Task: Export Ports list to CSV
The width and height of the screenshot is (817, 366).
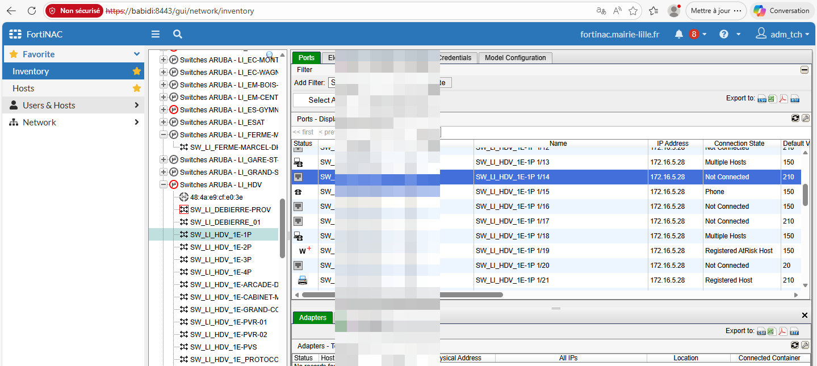Action: point(761,99)
